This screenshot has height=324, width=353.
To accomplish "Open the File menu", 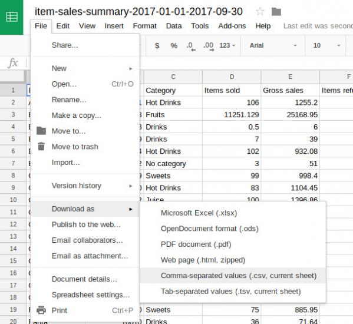I will point(41,26).
